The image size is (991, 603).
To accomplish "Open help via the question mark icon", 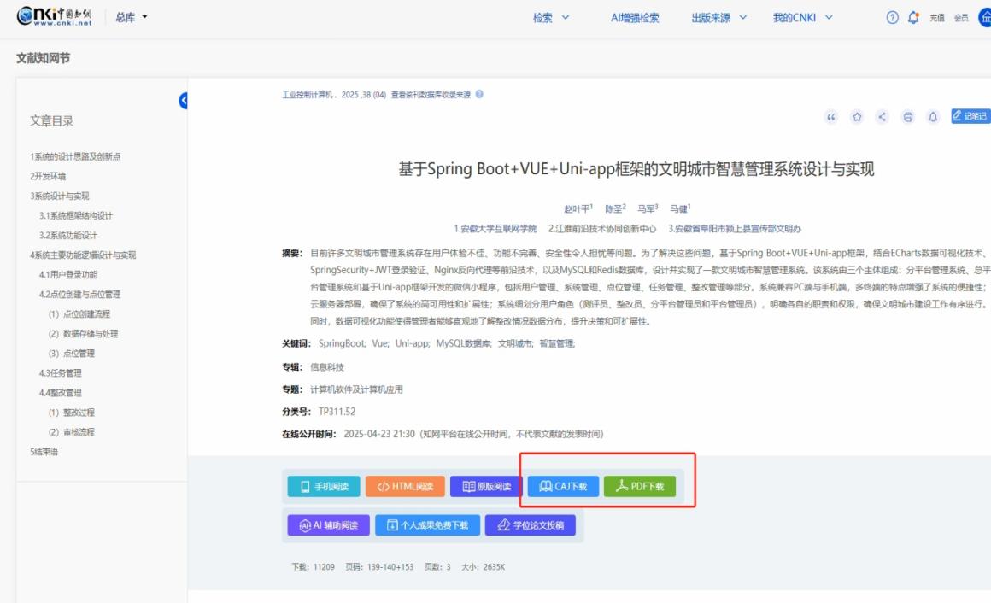I will point(893,18).
